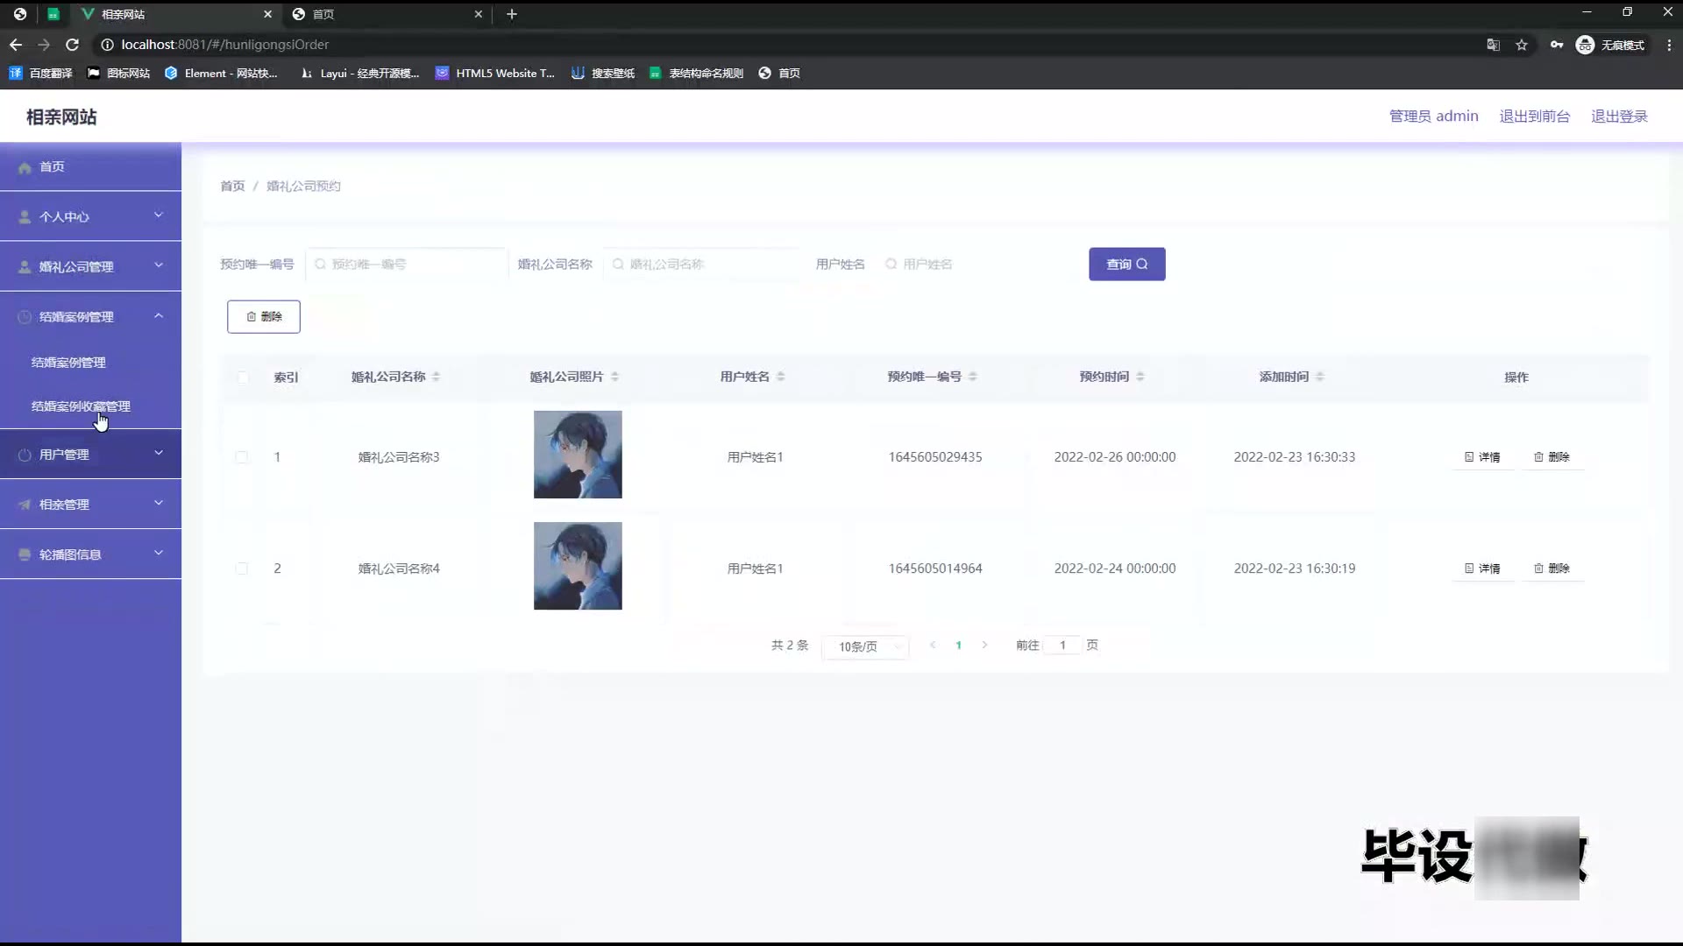Image resolution: width=1683 pixels, height=946 pixels.
Task: Check the checkbox for row 1
Action: point(242,457)
